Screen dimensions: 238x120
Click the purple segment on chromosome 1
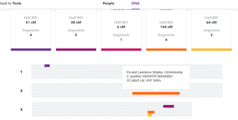click(x=47, y=66)
